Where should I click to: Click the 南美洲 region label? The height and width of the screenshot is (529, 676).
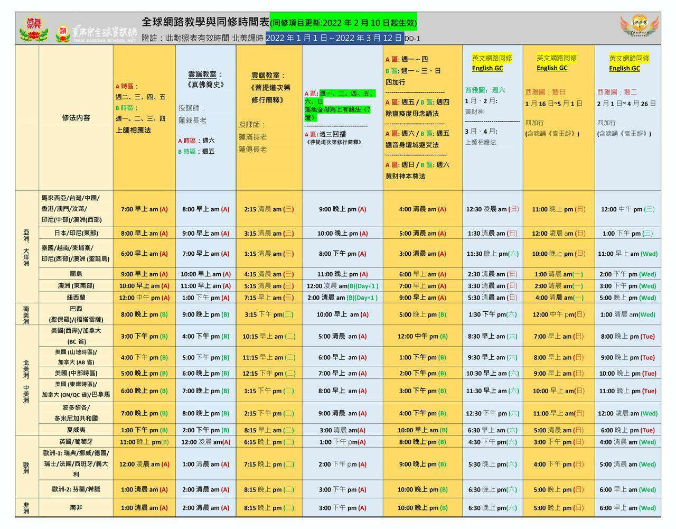tap(26, 314)
